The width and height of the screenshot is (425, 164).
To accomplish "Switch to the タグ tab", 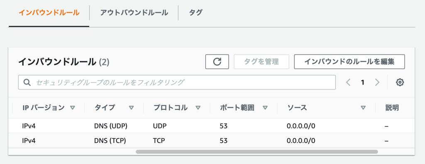I will (x=196, y=13).
